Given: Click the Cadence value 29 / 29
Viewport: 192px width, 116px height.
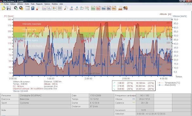Looking at the screenshot, I should 145,103.
